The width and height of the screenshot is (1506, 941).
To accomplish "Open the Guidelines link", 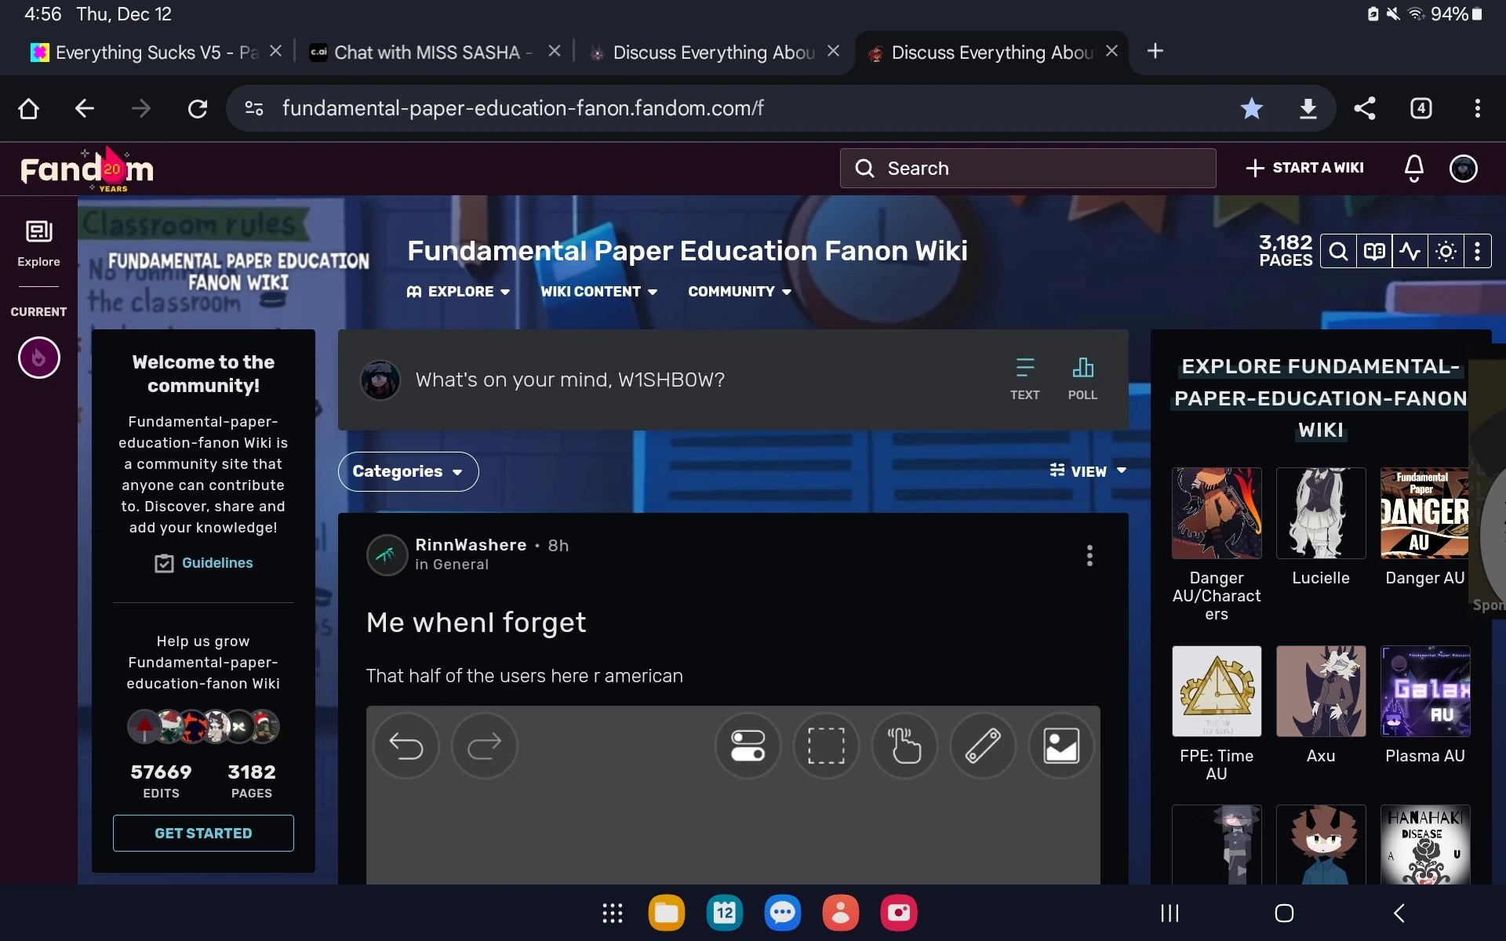I will pyautogui.click(x=216, y=563).
